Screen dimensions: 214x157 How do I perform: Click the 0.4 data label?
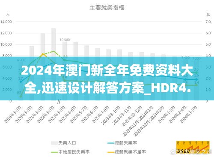19,93
